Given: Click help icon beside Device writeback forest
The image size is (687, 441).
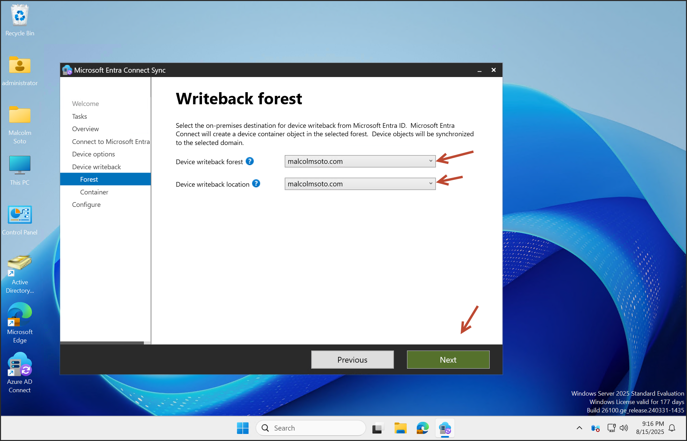Looking at the screenshot, I should pyautogui.click(x=249, y=161).
